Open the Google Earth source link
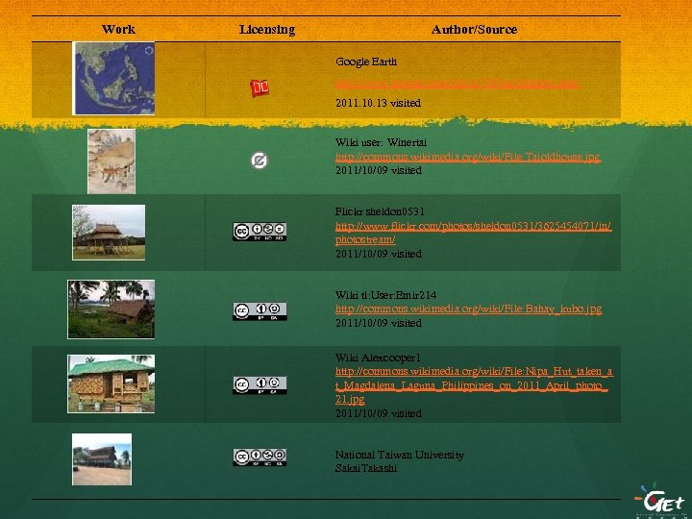The image size is (692, 519). tap(457, 84)
